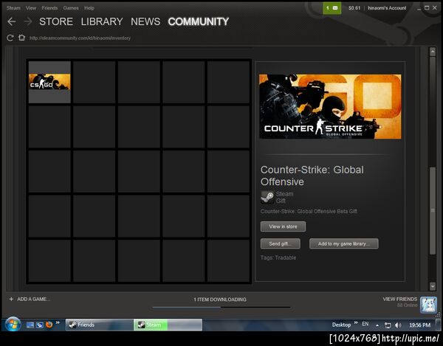This screenshot has height=346, width=443.
Task: Click the Beta Gift description text
Action: (309, 211)
